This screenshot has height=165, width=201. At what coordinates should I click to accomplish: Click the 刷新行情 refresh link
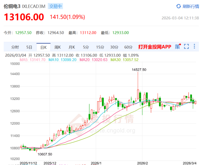(x=191, y=6)
